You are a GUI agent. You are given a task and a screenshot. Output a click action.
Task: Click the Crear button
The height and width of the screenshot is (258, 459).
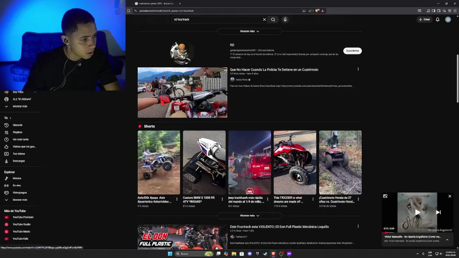click(424, 20)
